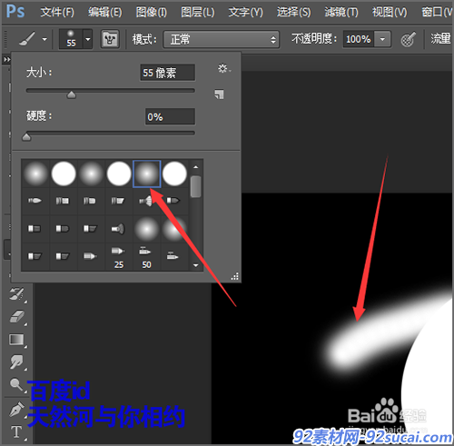
Task: Select third angled brush in third row
Action: pyautogui.click(x=90, y=229)
